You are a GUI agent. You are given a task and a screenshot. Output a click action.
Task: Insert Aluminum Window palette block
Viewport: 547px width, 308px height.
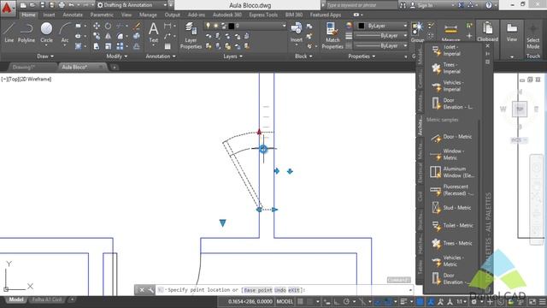point(452,172)
